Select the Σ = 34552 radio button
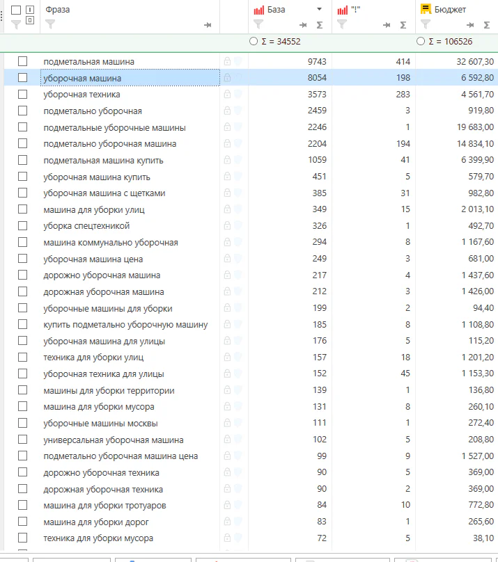The height and width of the screenshot is (562, 498). click(254, 41)
